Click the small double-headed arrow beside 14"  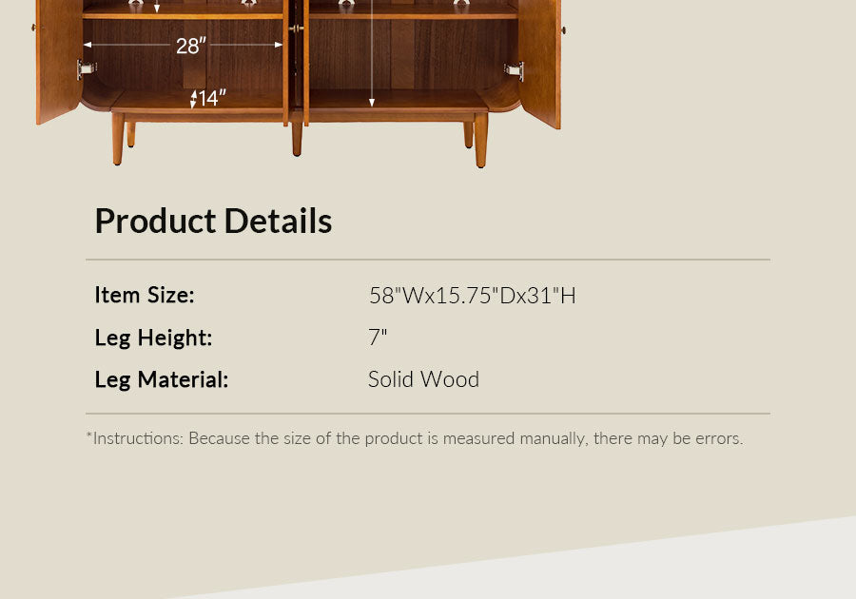194,98
